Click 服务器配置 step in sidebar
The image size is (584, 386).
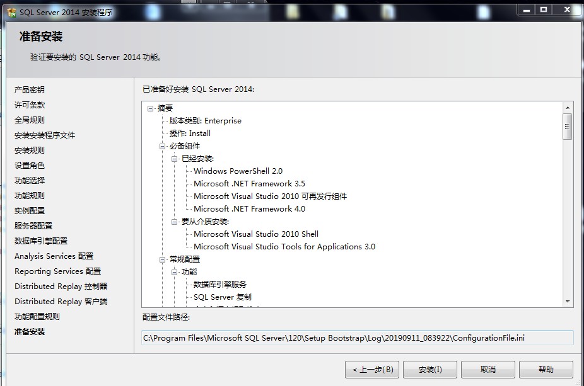(x=33, y=225)
